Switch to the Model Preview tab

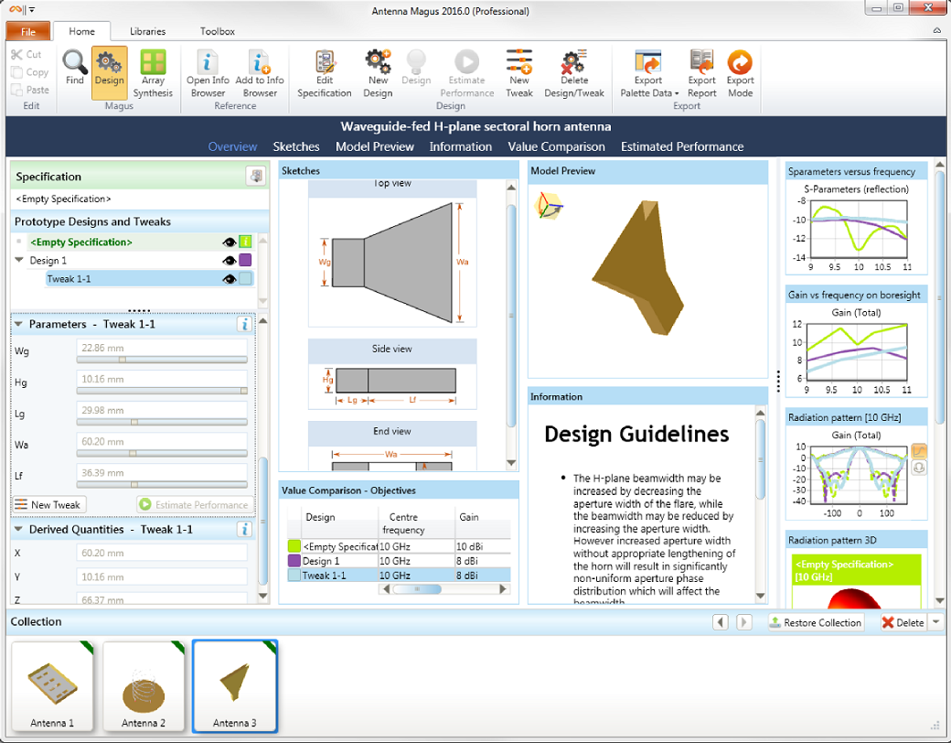tap(375, 146)
